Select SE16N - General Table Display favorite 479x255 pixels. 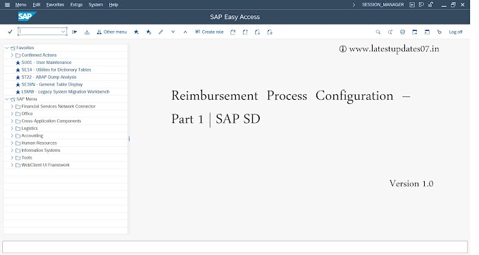pos(52,84)
